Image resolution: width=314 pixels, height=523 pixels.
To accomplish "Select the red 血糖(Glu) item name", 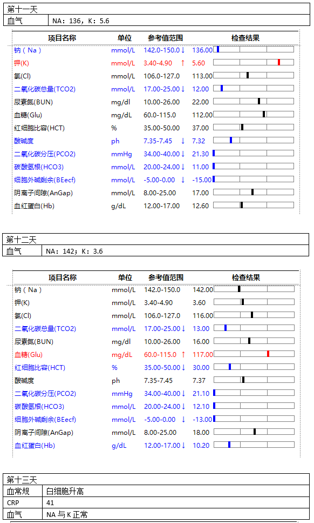I will 29,355.
